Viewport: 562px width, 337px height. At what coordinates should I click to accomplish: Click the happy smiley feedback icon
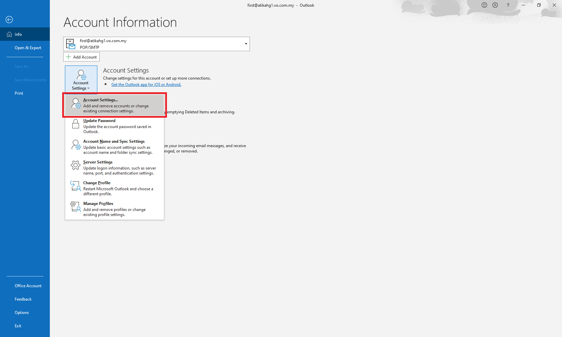[x=484, y=5]
